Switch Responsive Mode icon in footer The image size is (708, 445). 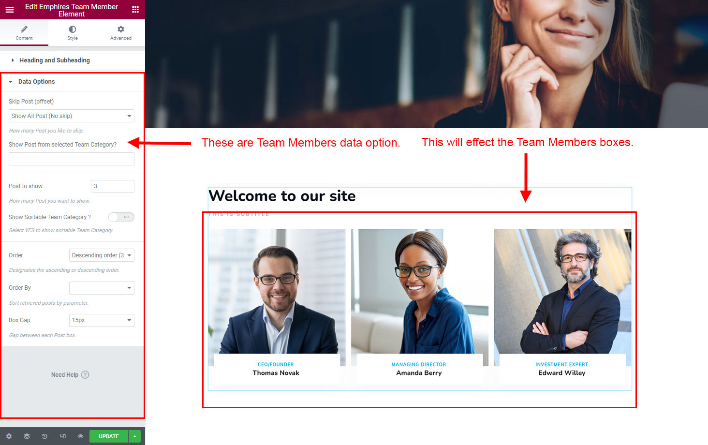pos(62,436)
